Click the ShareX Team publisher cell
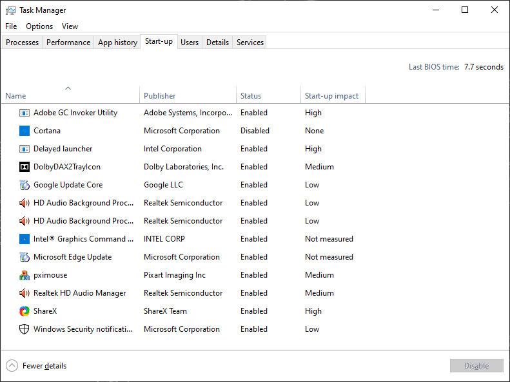 165,311
